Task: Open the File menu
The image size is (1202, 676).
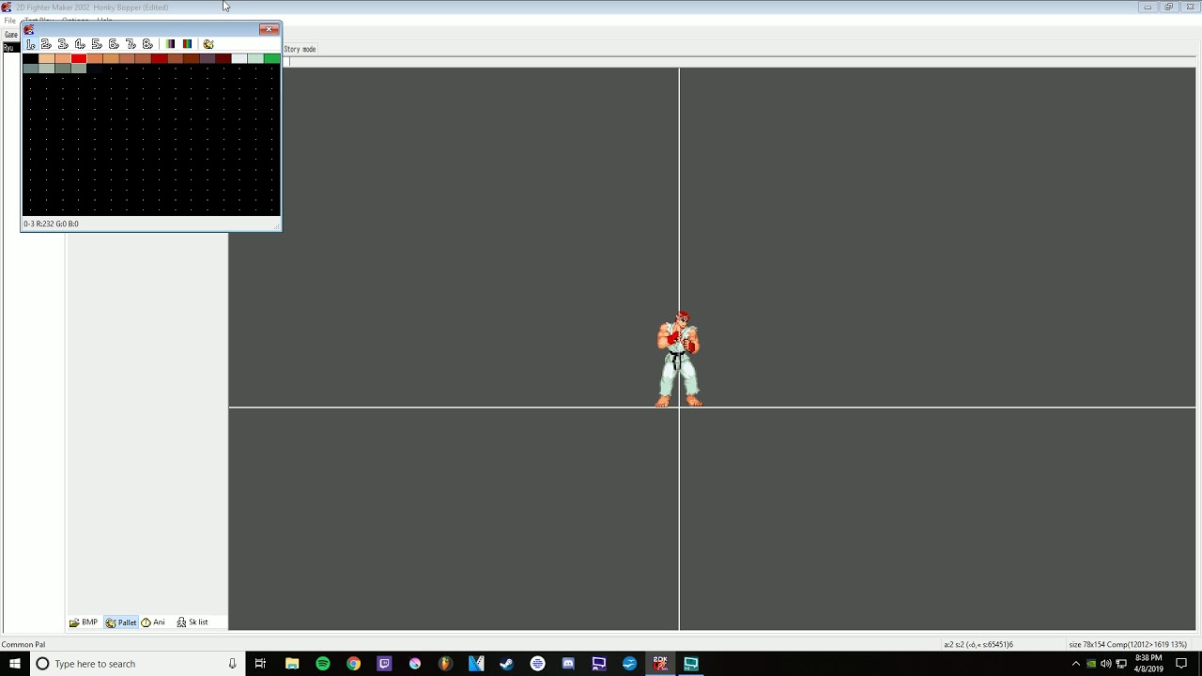Action: (x=9, y=20)
